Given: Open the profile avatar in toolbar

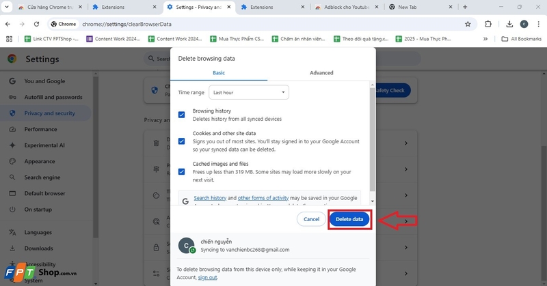Looking at the screenshot, I should pyautogui.click(x=524, y=24).
